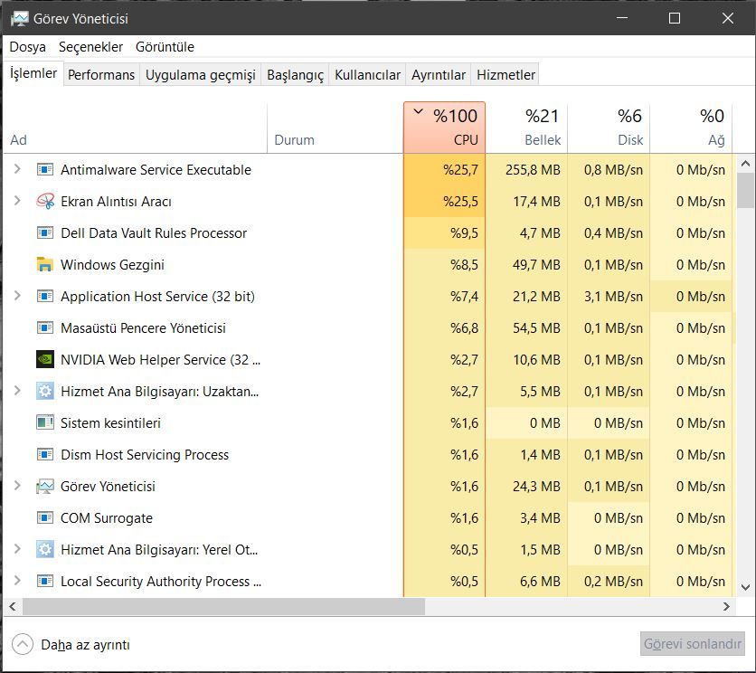The height and width of the screenshot is (673, 756).
Task: Minimize the Görev Yöneticisi window
Action: (x=622, y=18)
